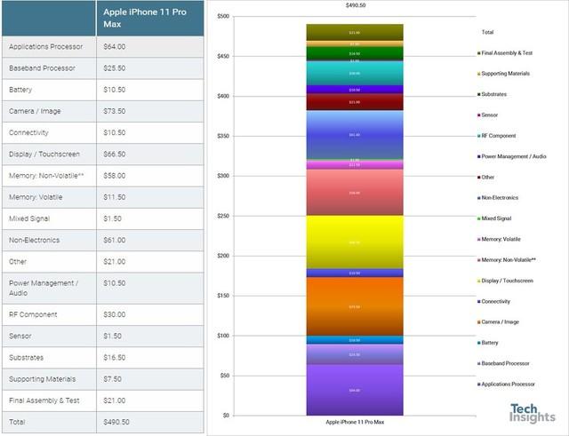Select the yellow Display / Touchscreen bar segment
This screenshot has width=569, height=436.
click(355, 242)
